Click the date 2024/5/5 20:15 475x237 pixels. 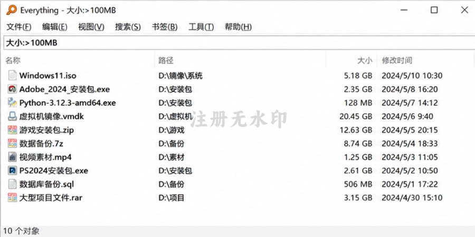(x=410, y=130)
